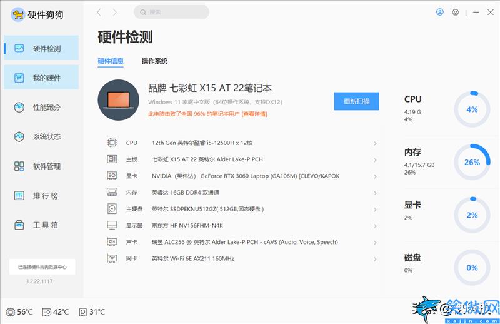Click the 七彩虹 X15 AT 22笔记本 title
Viewport: 500px width, 324px height.
tap(210, 88)
